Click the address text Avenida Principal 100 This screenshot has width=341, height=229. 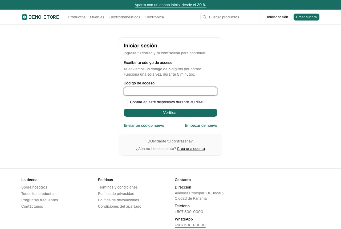pyautogui.click(x=200, y=193)
